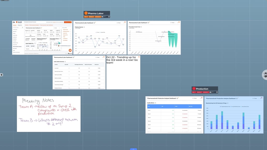
Task: Flip the toggle switch on the Production toolbar
Action: (211, 92)
